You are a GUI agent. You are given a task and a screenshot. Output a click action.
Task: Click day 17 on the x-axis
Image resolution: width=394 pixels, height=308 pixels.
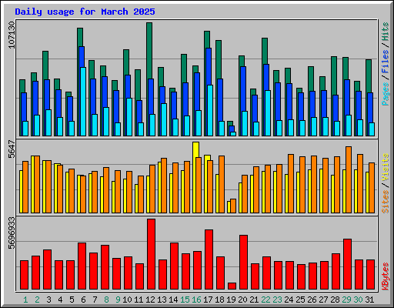208,300
